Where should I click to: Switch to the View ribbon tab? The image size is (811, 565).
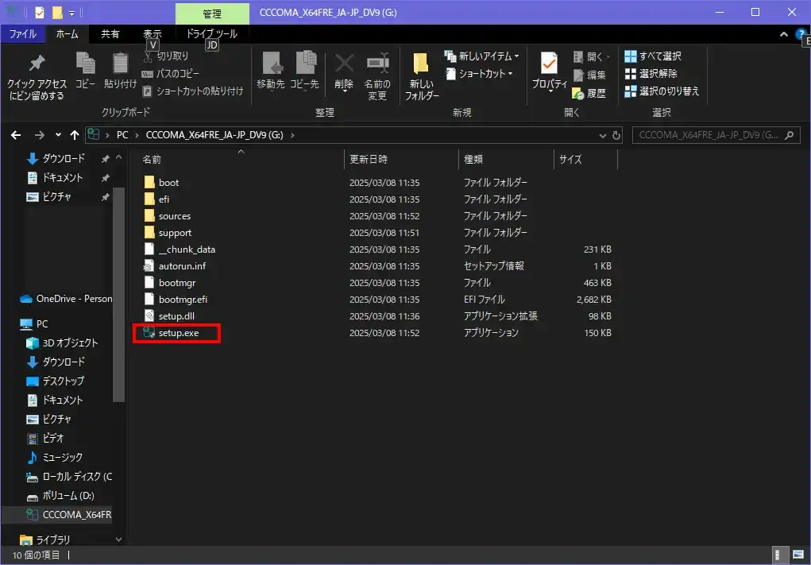point(153,34)
